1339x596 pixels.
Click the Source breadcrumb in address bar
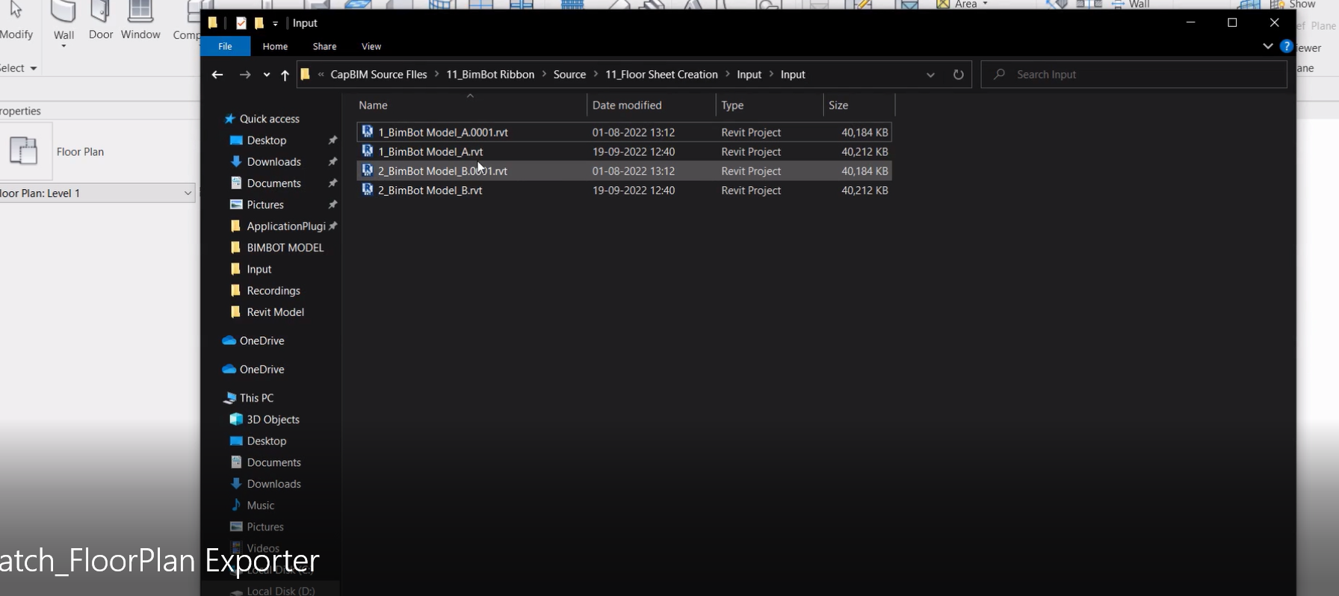[x=569, y=75]
